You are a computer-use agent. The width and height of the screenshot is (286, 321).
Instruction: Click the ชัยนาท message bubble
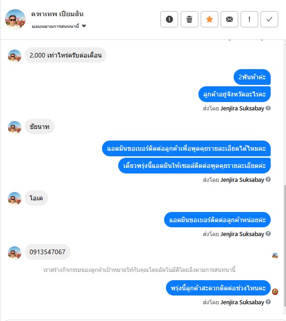click(39, 127)
